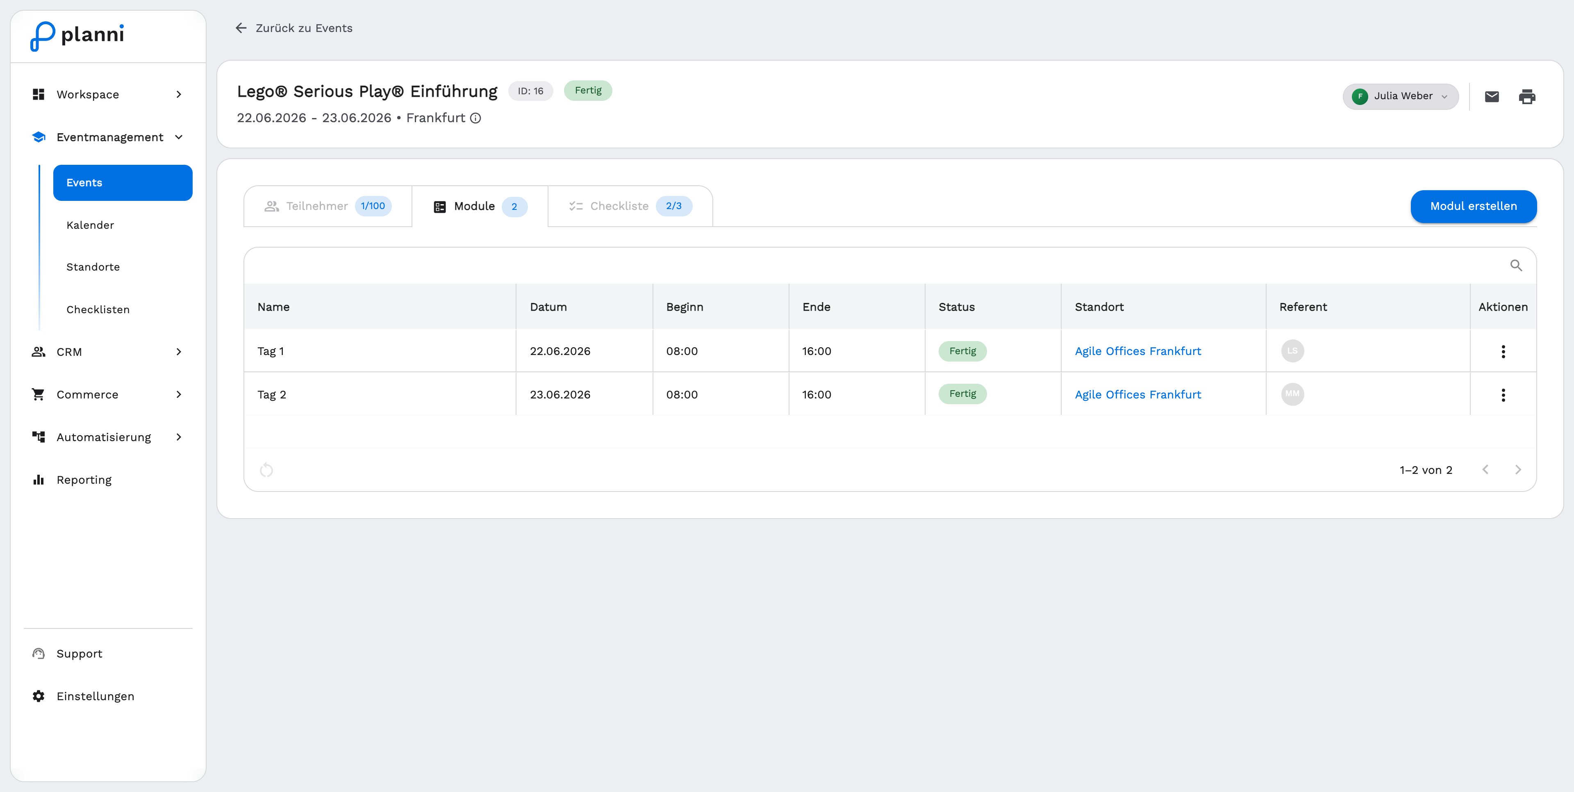
Task: Open Agile Offices Frankfurt link for Tag 1
Action: pos(1138,351)
